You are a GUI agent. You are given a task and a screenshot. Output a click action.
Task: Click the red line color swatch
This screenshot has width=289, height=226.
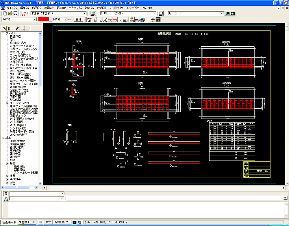[44, 19]
